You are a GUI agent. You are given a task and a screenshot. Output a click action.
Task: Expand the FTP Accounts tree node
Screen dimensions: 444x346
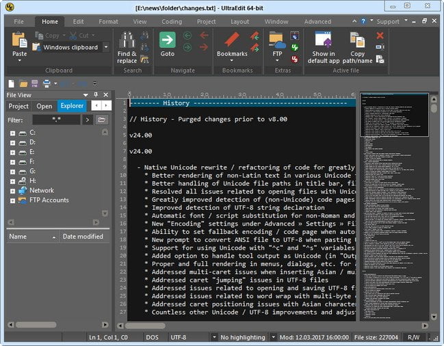coord(12,200)
